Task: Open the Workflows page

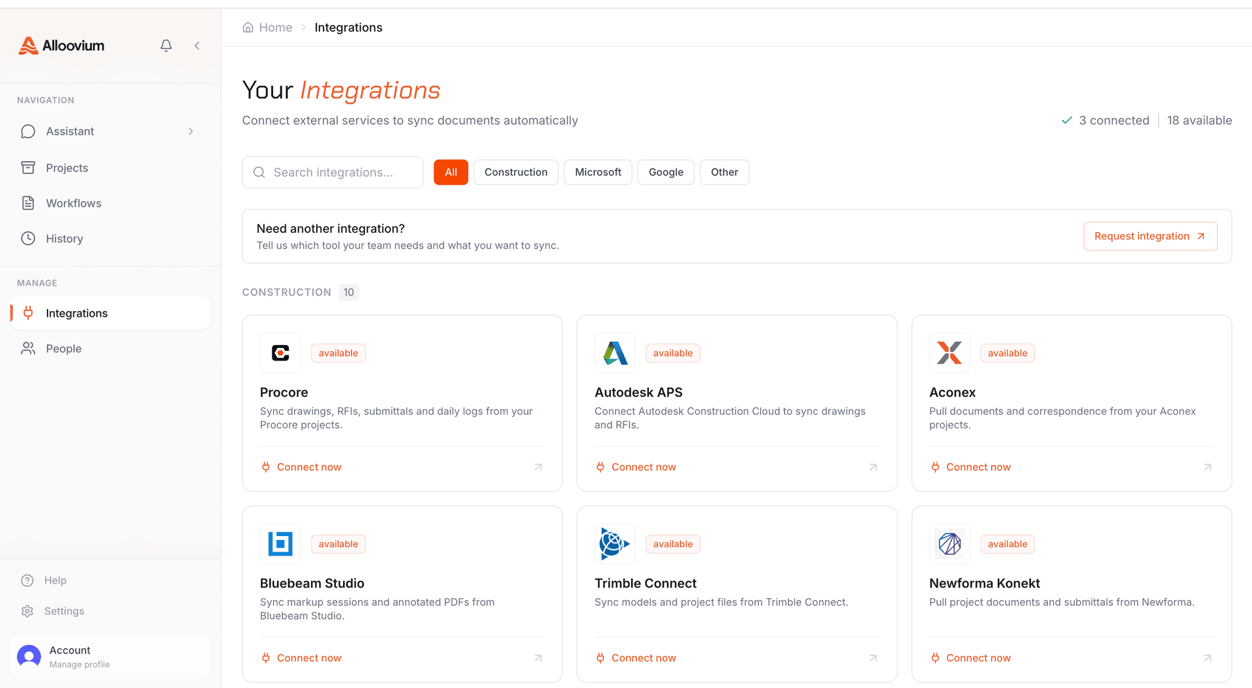Action: pyautogui.click(x=110, y=203)
